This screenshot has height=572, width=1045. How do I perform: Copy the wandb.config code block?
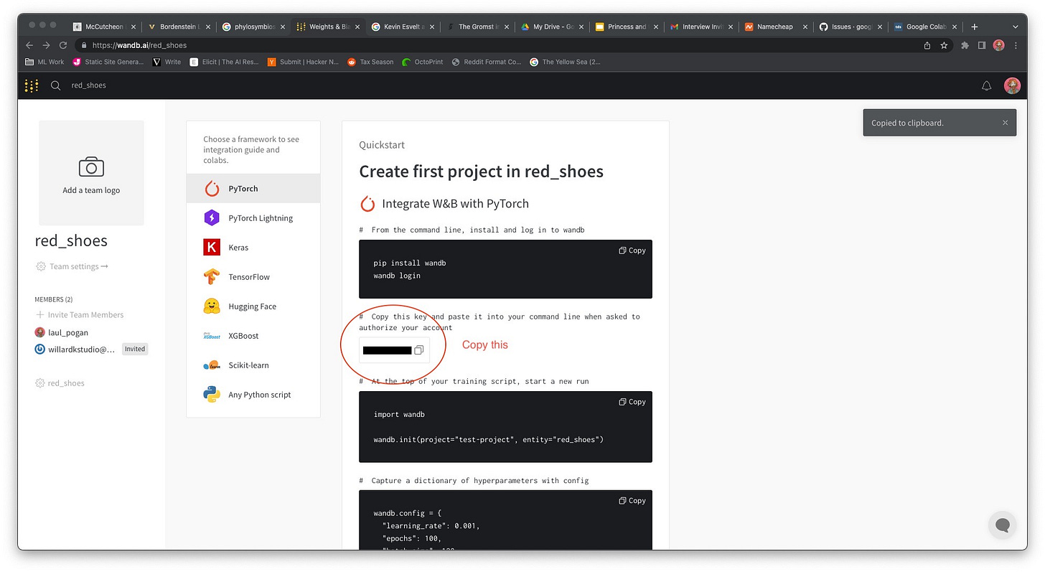click(632, 501)
